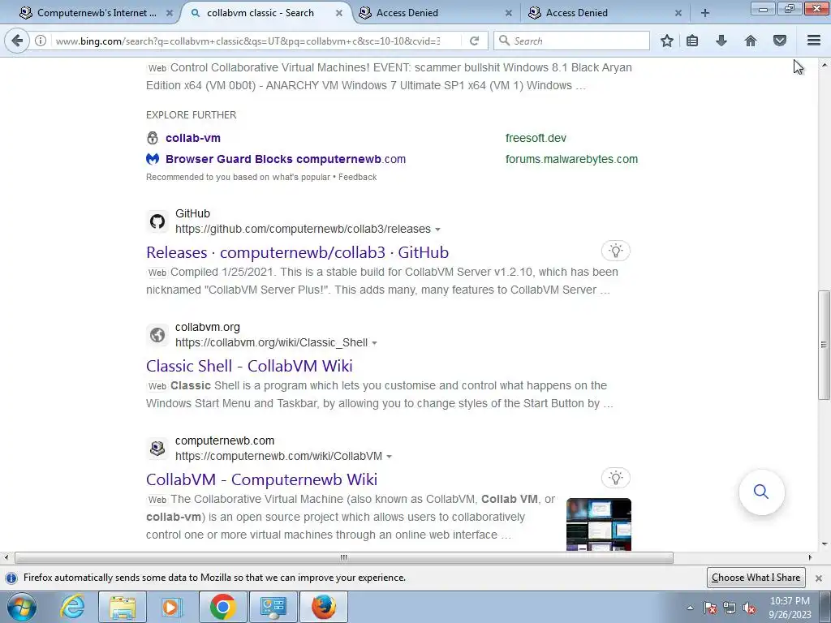Screen dimensions: 831x623
Task: Click the vertical scrollbar thumb
Action: click(824, 345)
